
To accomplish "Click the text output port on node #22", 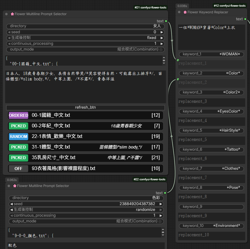I will (x=165, y=193).
